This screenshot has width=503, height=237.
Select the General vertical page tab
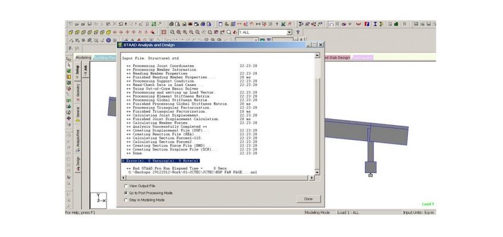click(x=78, y=114)
